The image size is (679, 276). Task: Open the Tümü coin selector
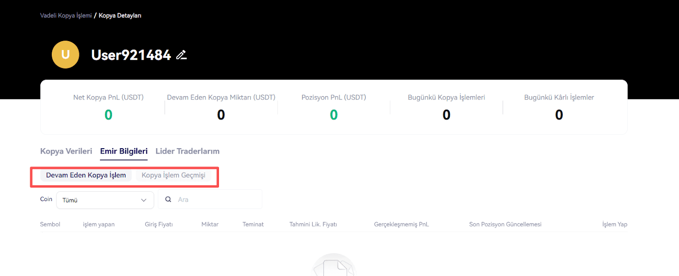pyautogui.click(x=105, y=200)
